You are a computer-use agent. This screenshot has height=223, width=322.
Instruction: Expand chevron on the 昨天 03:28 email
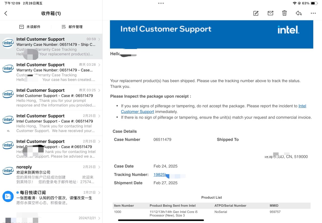click(99, 65)
